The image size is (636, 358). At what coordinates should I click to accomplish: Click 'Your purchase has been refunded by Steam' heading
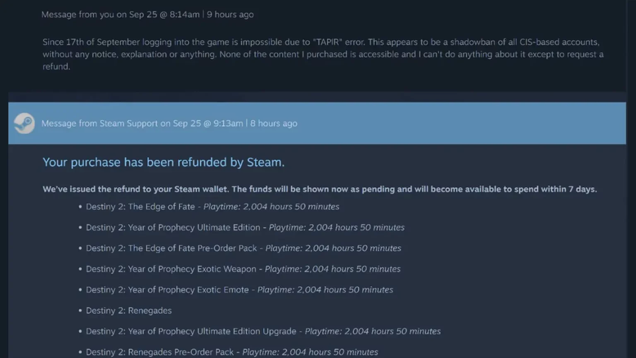pyautogui.click(x=164, y=162)
